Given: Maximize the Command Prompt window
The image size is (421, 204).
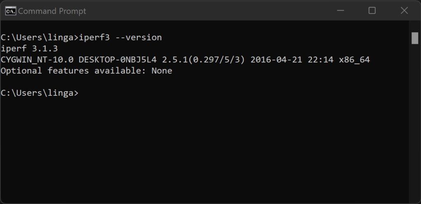Looking at the screenshot, I should [x=372, y=11].
